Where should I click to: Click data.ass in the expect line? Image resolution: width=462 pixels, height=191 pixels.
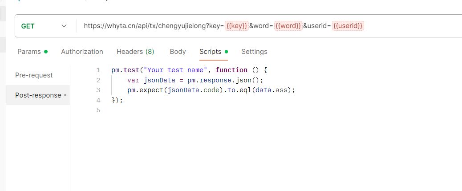pos(272,90)
